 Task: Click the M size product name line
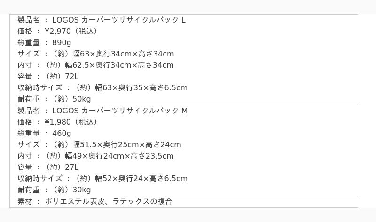tap(102, 111)
